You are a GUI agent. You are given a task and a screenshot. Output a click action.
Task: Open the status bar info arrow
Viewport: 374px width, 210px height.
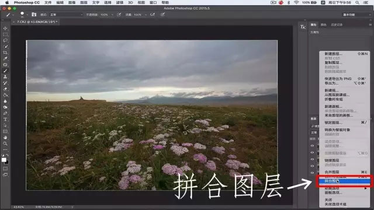tap(72, 207)
